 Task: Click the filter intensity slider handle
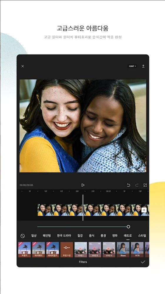point(128,227)
